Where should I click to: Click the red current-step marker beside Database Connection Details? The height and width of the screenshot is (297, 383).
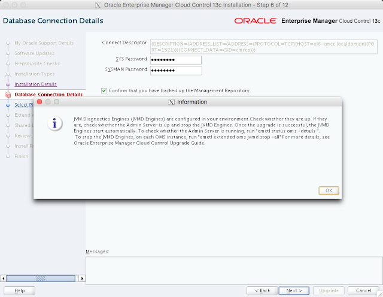click(8, 95)
